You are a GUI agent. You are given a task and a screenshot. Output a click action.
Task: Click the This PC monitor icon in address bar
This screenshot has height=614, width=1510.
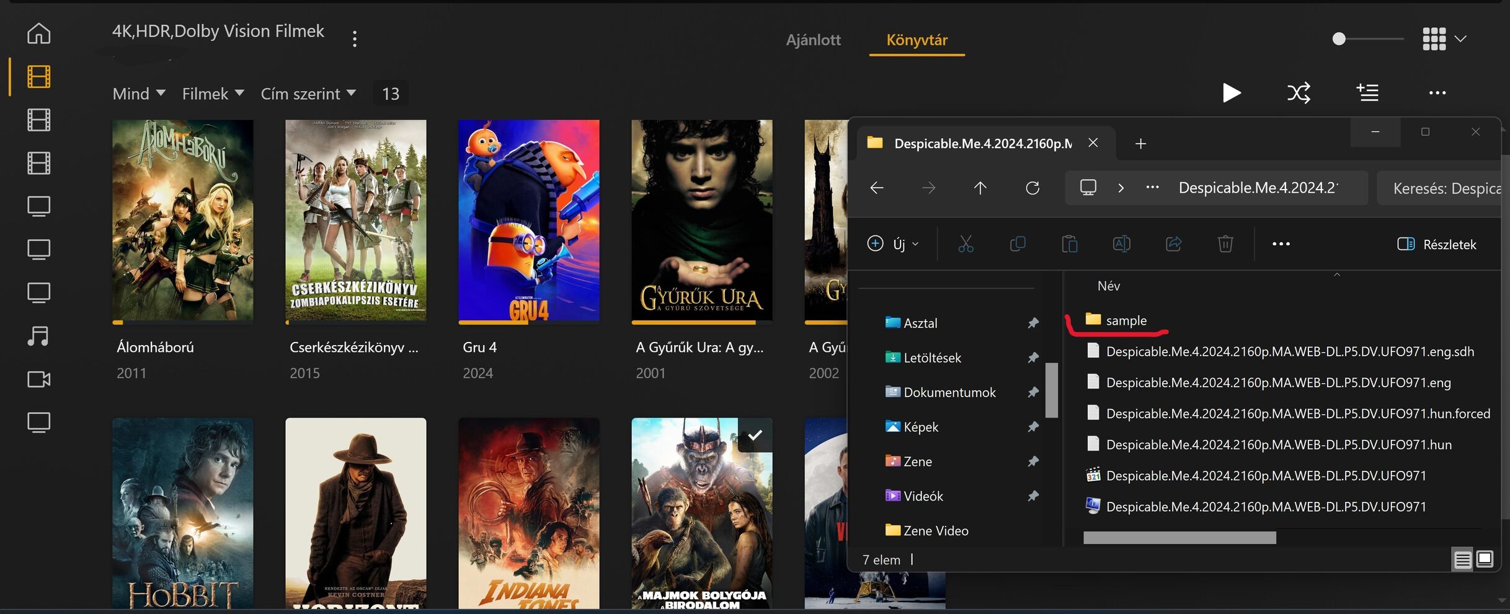(x=1088, y=188)
